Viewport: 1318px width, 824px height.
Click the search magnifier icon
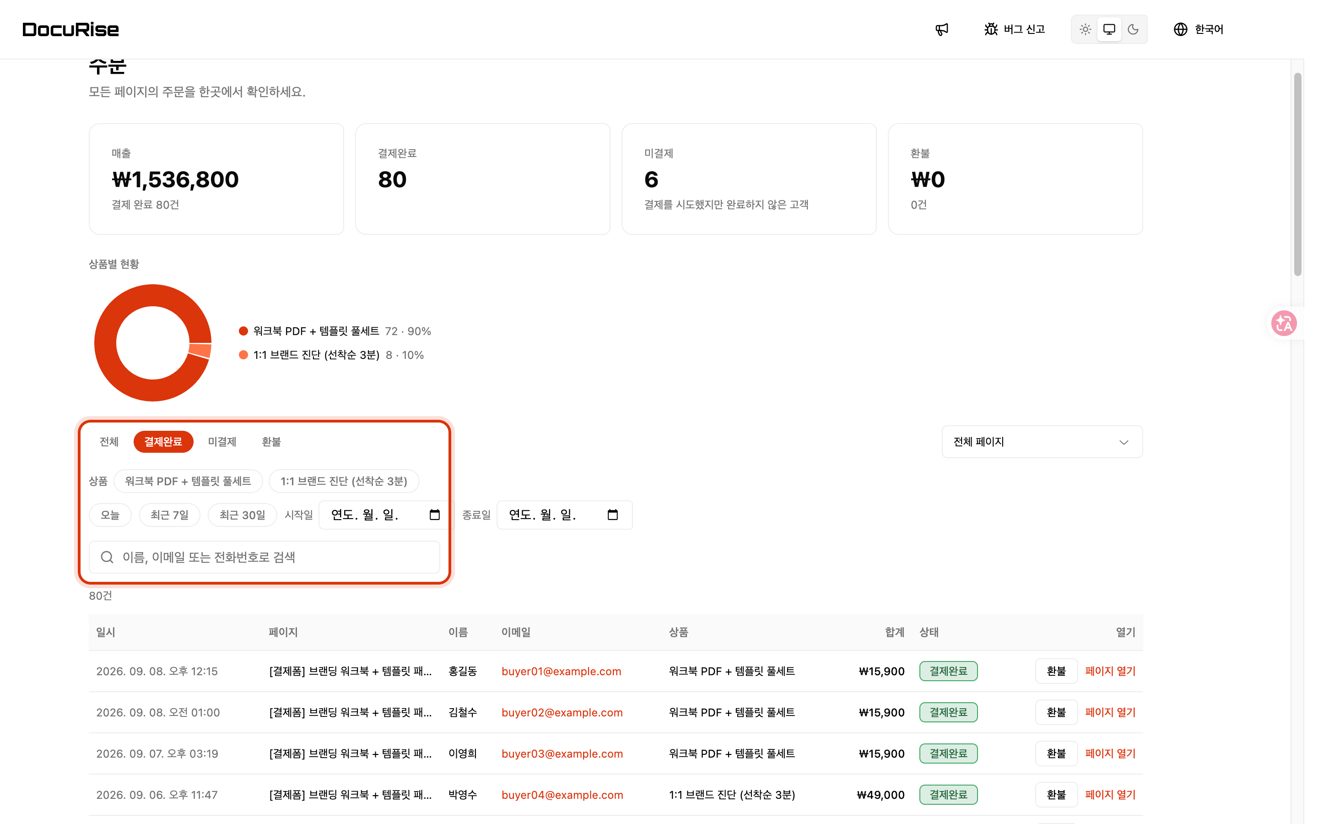coord(107,557)
